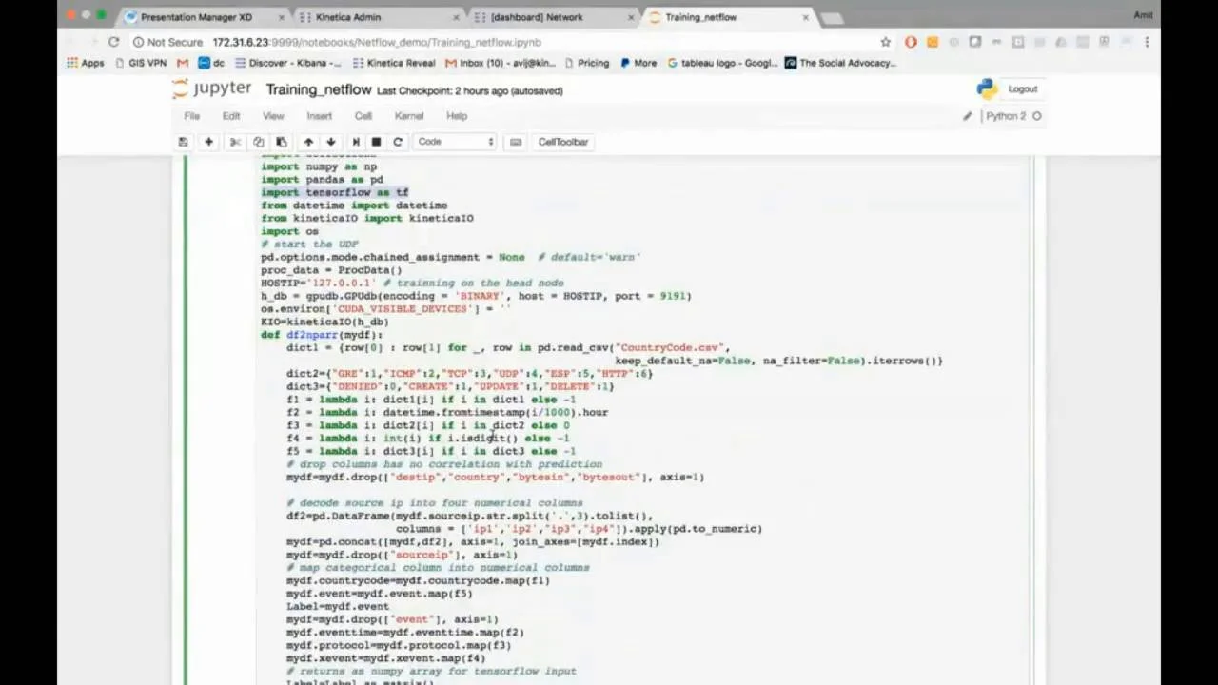This screenshot has width=1218, height=685.
Task: Open the Edit menu
Action: 231,116
